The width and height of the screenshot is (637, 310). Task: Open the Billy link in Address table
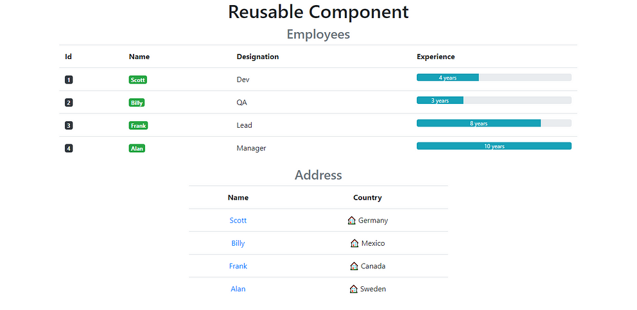point(238,243)
